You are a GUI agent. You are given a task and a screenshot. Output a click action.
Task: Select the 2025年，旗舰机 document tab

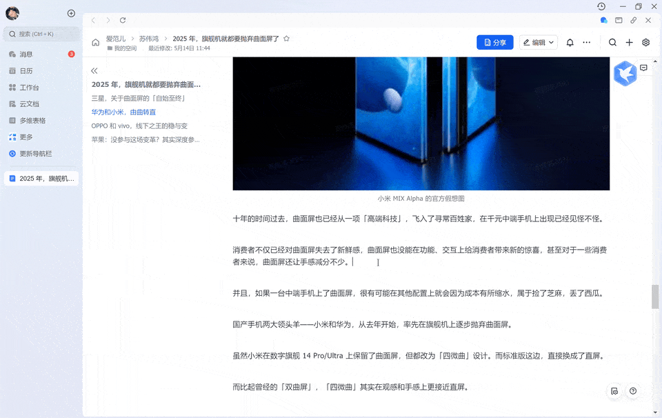tap(41, 178)
